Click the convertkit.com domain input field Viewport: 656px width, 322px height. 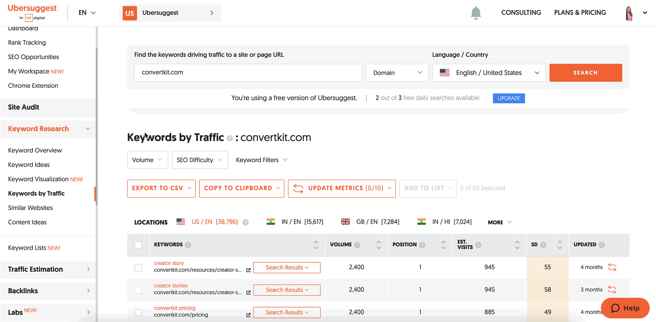click(x=248, y=73)
